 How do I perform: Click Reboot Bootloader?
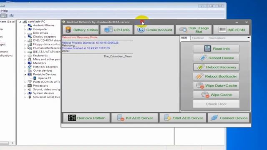pos(216,76)
